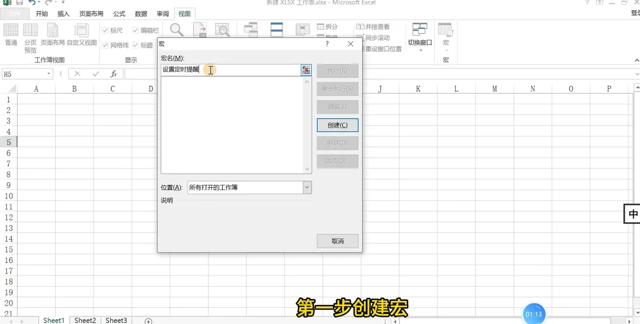Open the Name Box dropdown arrow
This screenshot has width=640, height=324.
point(49,74)
